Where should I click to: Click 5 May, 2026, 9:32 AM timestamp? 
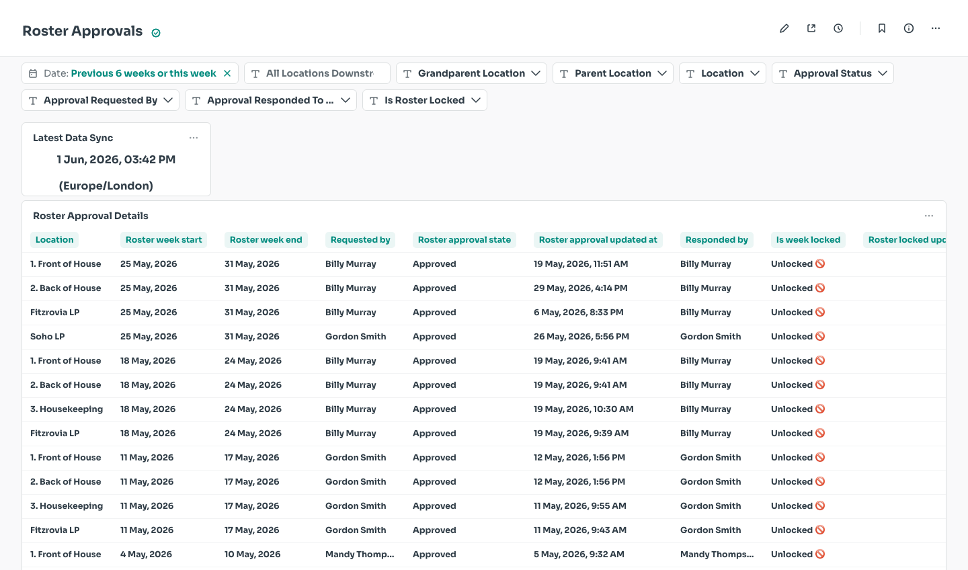point(579,554)
